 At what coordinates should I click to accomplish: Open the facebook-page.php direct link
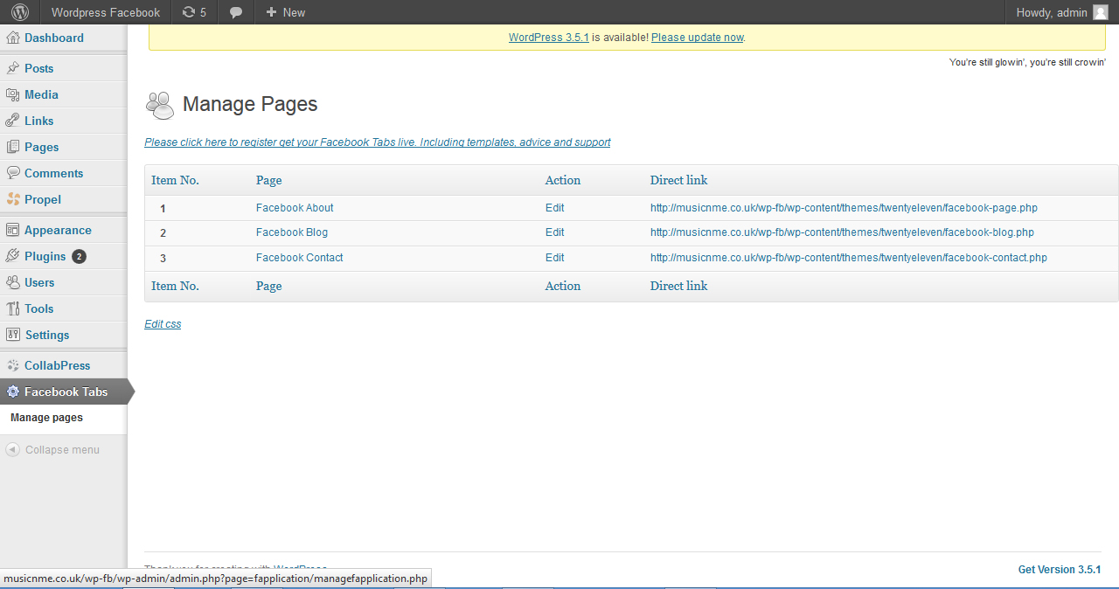pos(844,208)
